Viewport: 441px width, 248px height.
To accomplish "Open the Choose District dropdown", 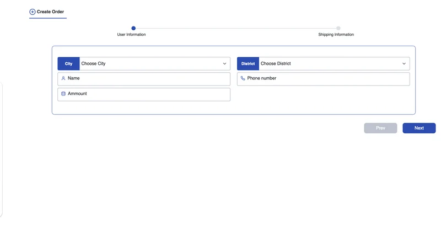I will (334, 63).
